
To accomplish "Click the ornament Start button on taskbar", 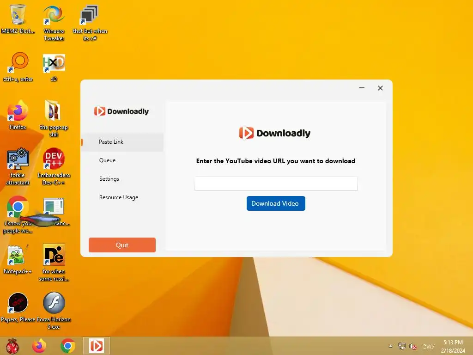I will pyautogui.click(x=12, y=346).
